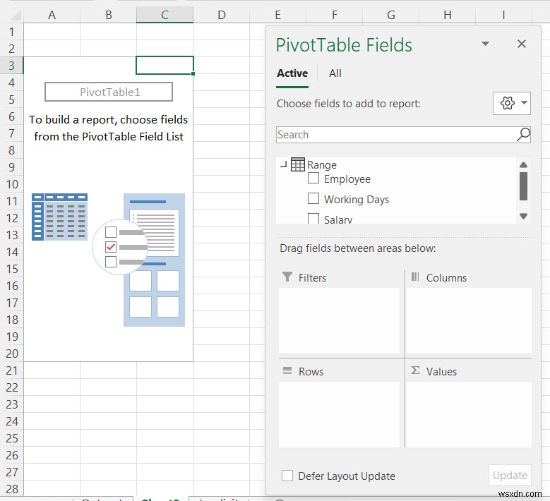Select the column D header
The width and height of the screenshot is (550, 501).
click(221, 14)
